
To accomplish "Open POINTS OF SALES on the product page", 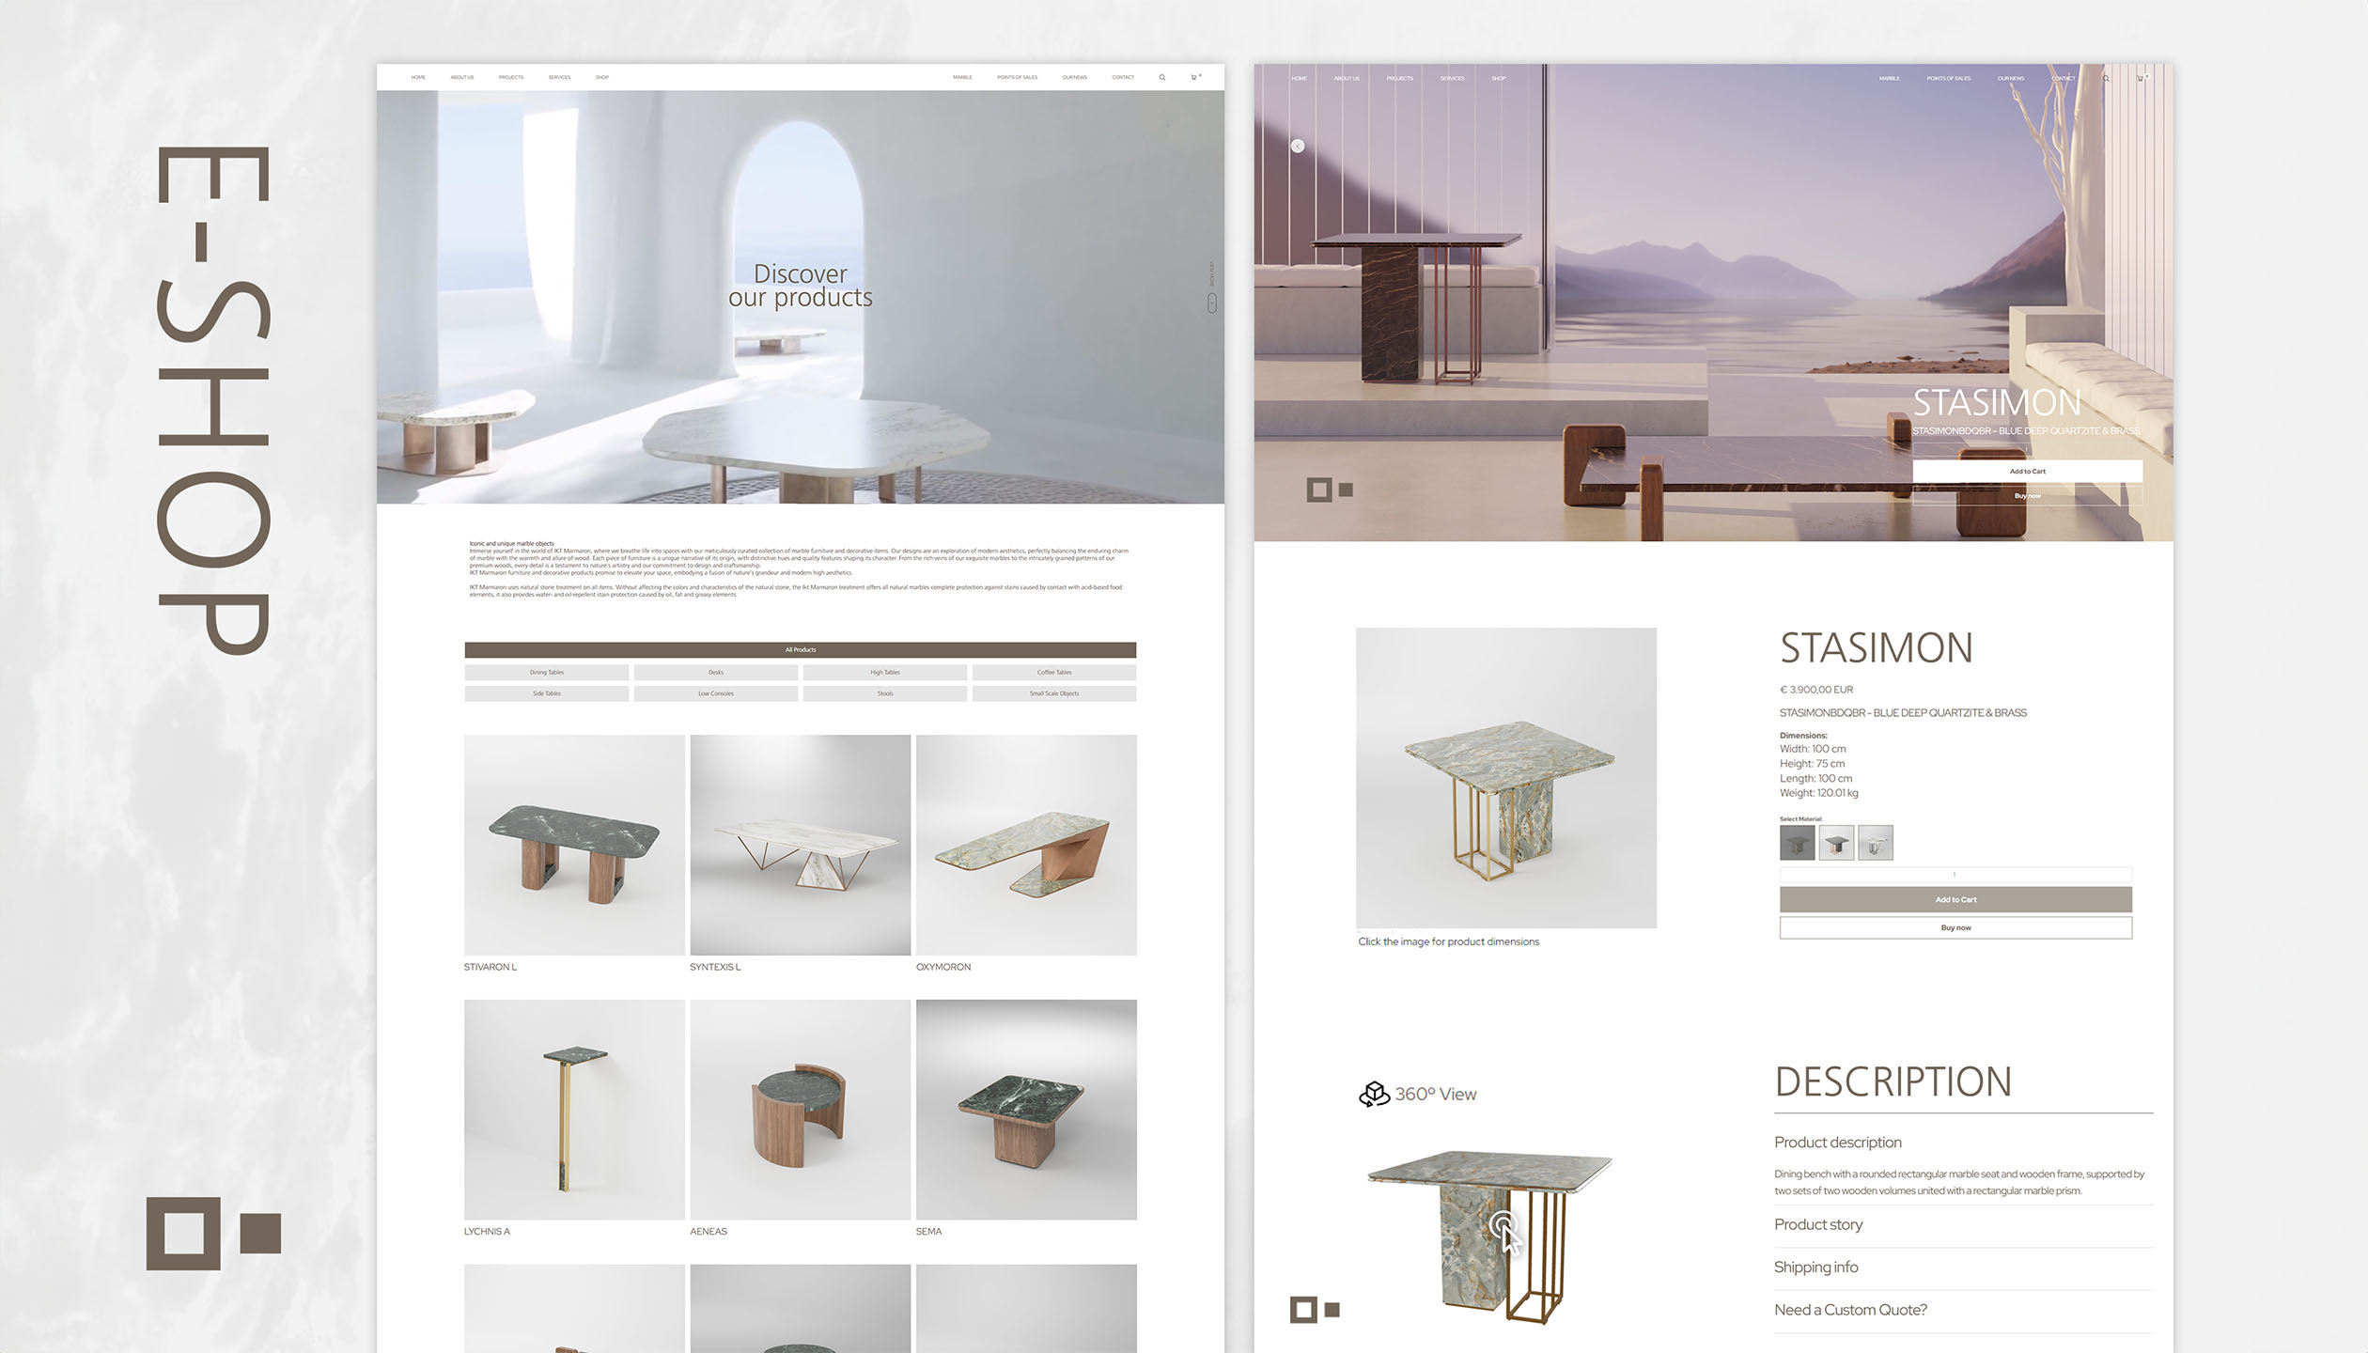I will click(1949, 78).
